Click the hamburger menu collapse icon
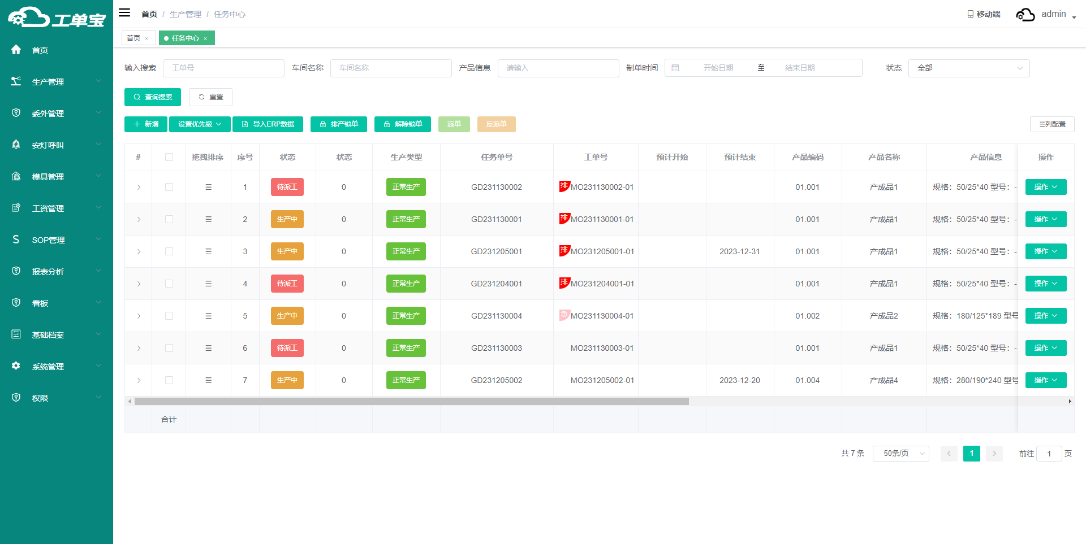Viewport: 1086px width, 544px height. tap(124, 13)
